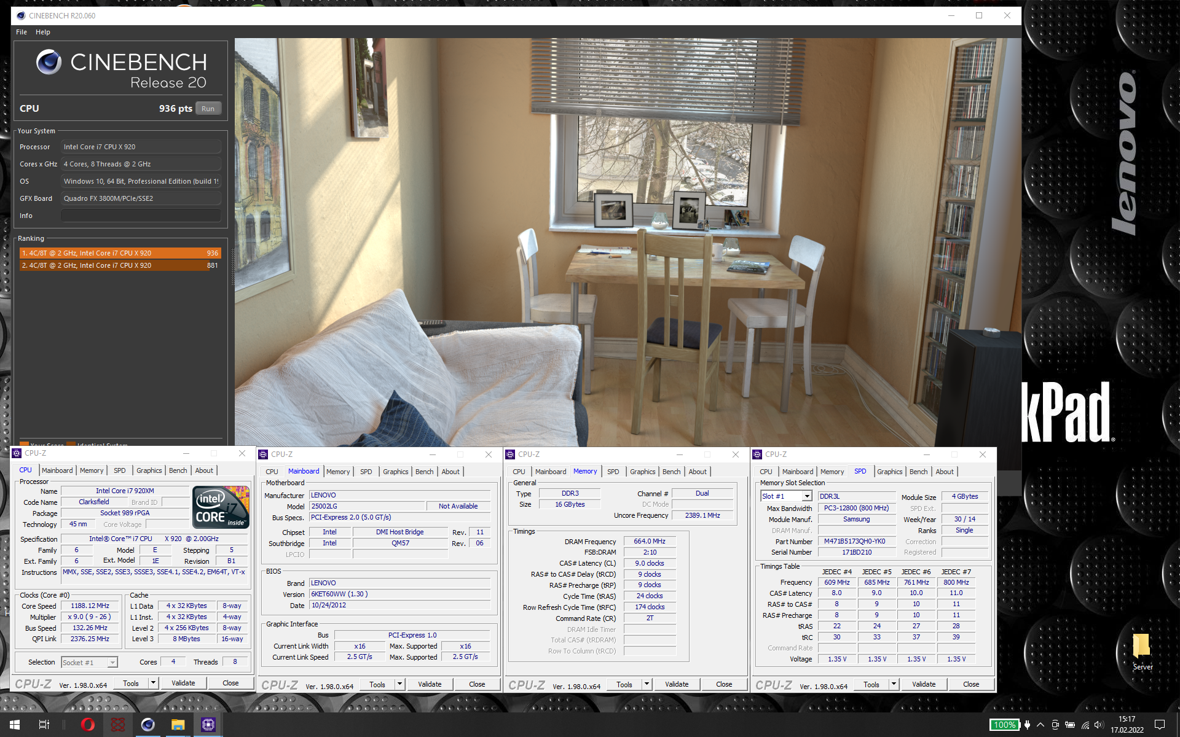This screenshot has width=1180, height=737.
Task: Select the Server folder on the desktop
Action: click(1143, 652)
